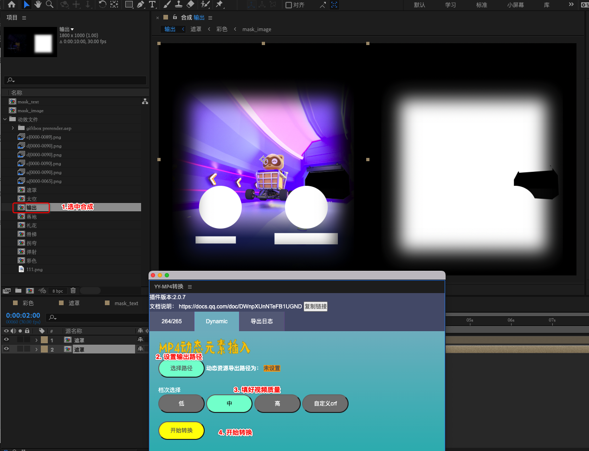Image resolution: width=589 pixels, height=451 pixels.
Task: Create a new folder in Project panel
Action: click(x=18, y=291)
